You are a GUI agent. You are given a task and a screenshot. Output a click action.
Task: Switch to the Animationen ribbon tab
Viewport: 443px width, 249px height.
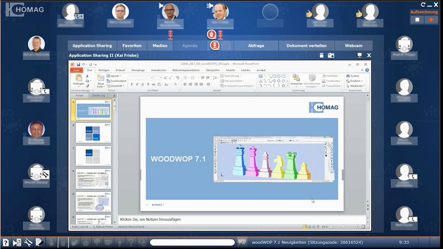(x=159, y=70)
